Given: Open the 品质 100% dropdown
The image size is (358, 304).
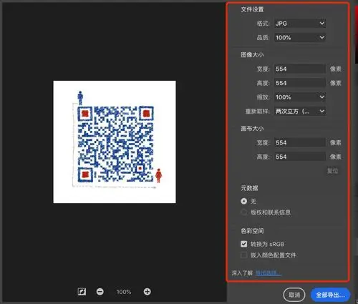Looking at the screenshot, I should 300,37.
